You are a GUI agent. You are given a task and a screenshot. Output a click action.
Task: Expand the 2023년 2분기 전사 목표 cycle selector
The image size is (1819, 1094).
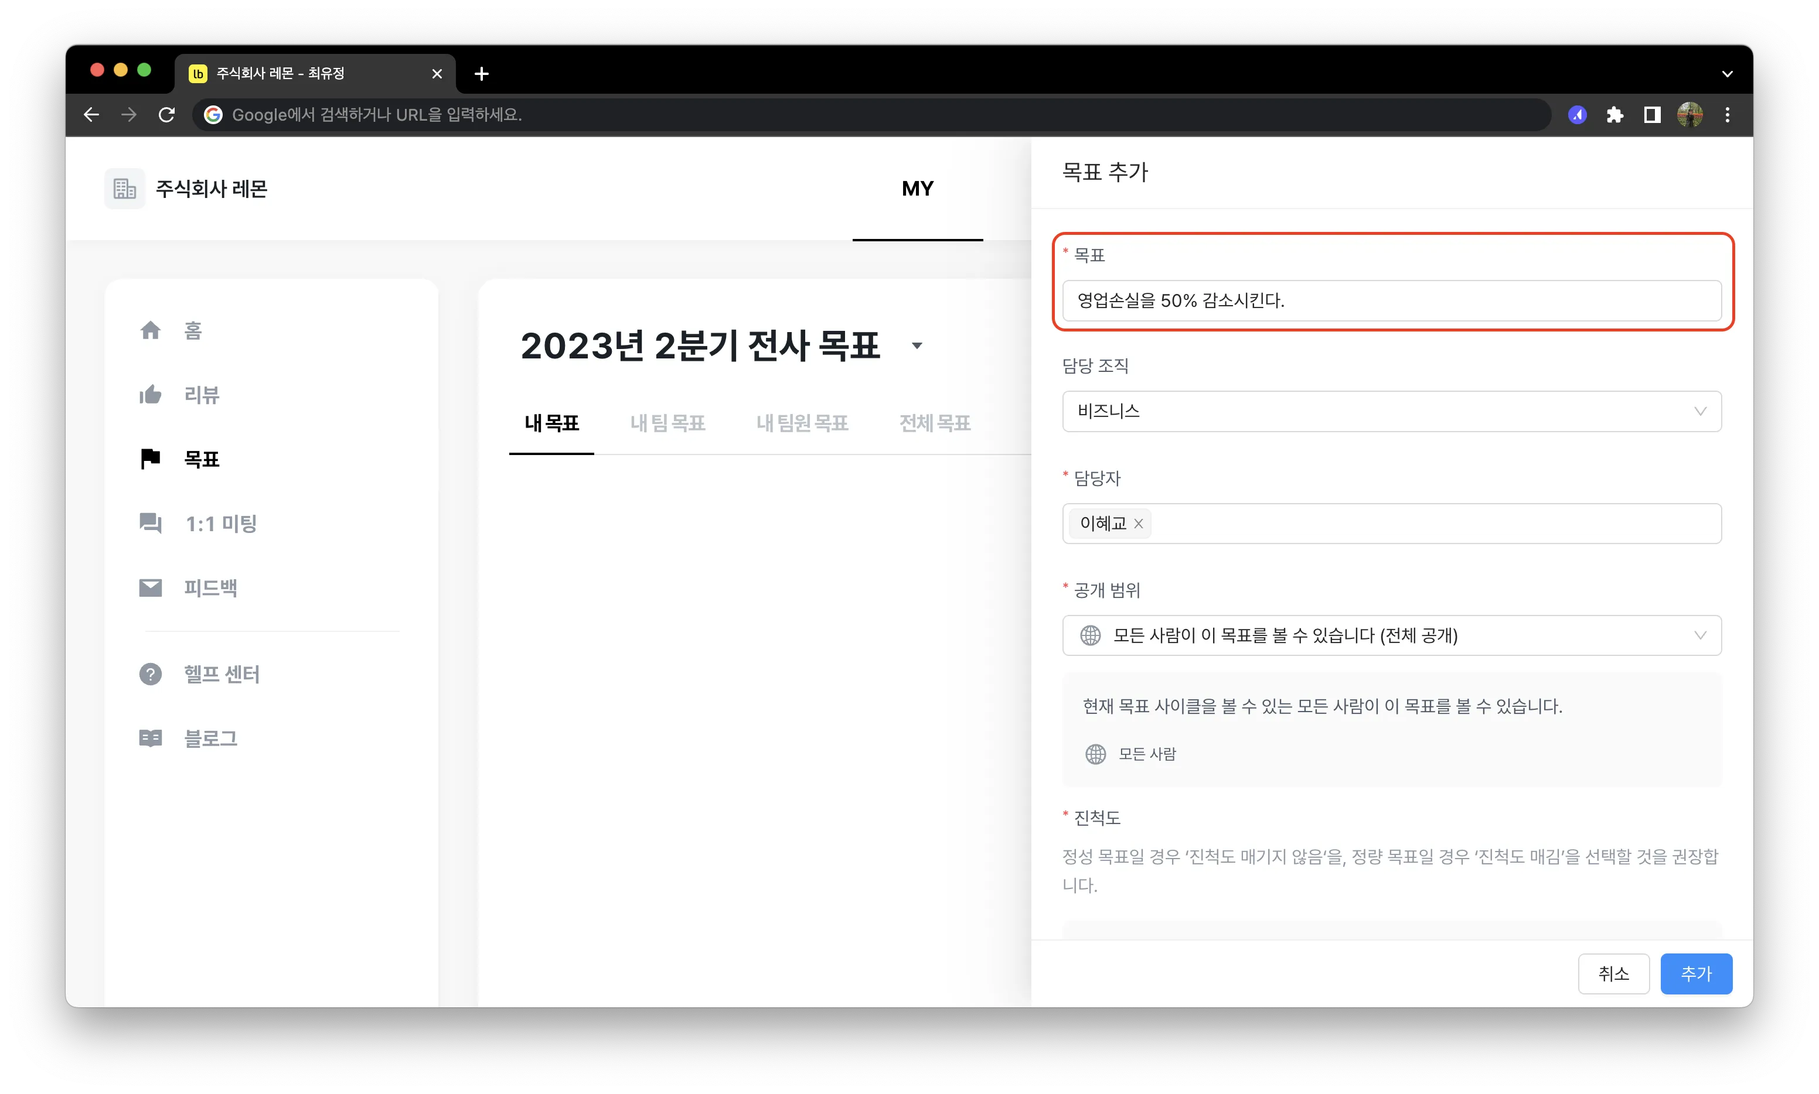[x=917, y=346]
